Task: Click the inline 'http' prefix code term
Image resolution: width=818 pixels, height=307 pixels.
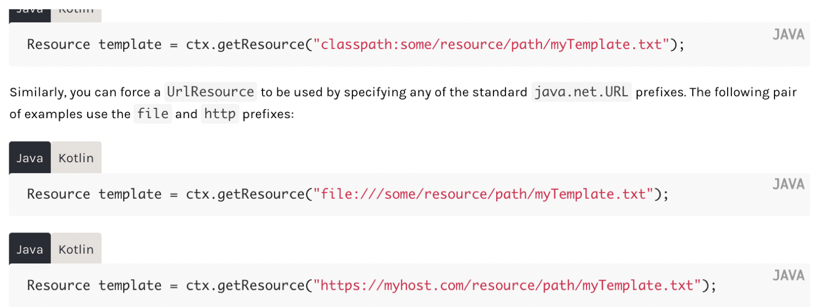Action: 220,115
